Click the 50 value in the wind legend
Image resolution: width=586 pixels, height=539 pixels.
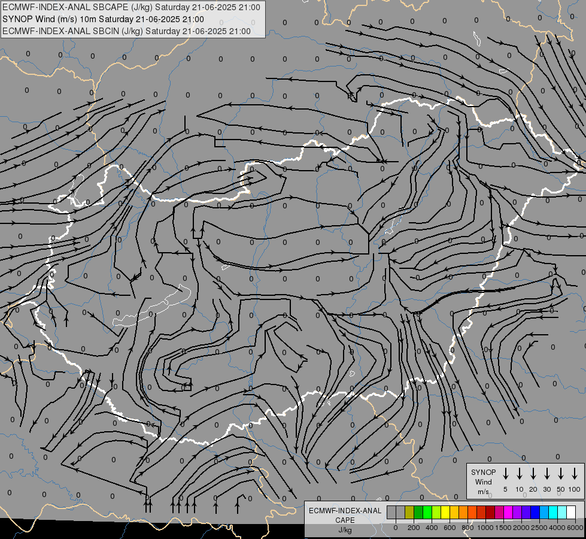(561, 489)
